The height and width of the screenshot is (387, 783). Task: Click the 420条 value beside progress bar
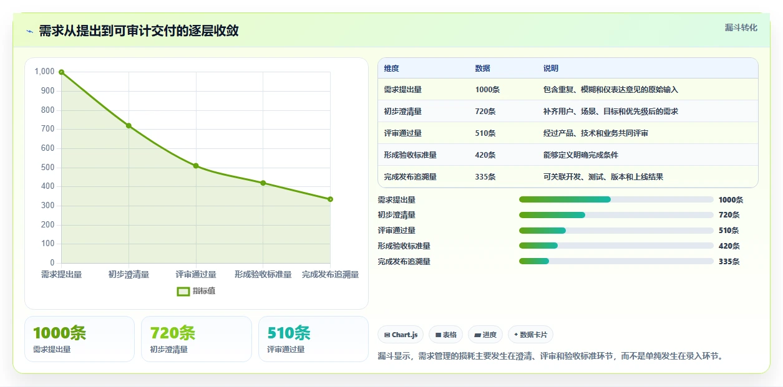tap(729, 246)
